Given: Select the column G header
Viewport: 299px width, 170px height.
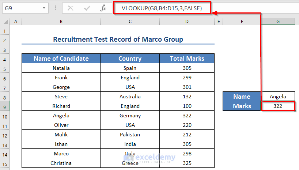Looking at the screenshot, I should 278,22.
